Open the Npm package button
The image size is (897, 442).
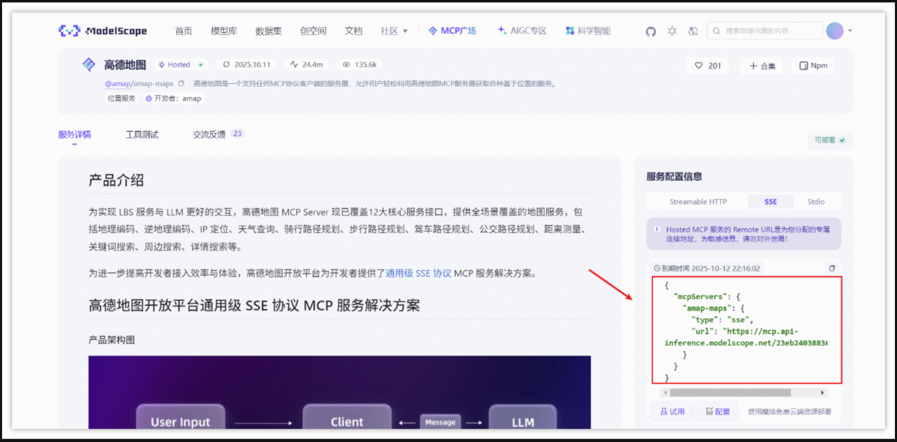[x=813, y=66]
